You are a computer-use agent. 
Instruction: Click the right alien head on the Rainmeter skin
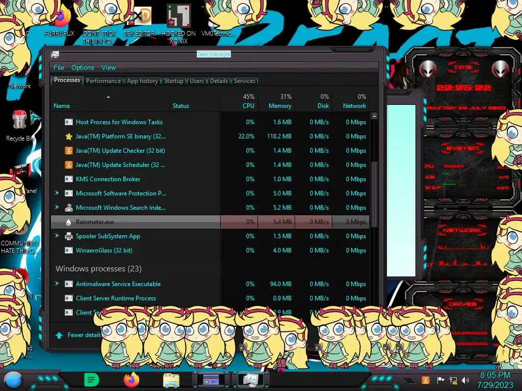tap(500, 69)
